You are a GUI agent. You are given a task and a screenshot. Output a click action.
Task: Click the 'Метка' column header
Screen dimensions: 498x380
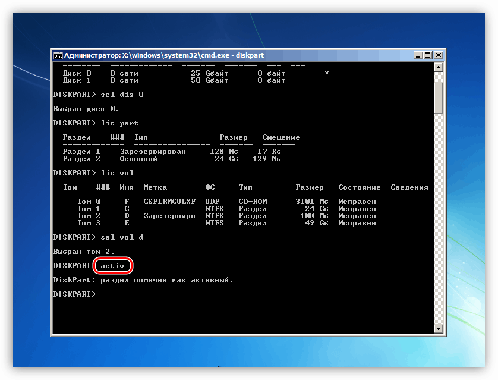click(x=155, y=187)
